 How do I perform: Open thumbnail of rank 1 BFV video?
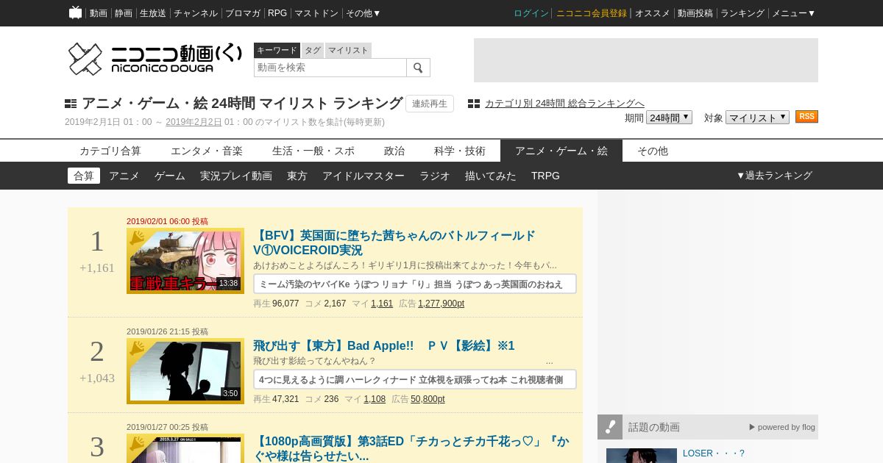pos(185,261)
